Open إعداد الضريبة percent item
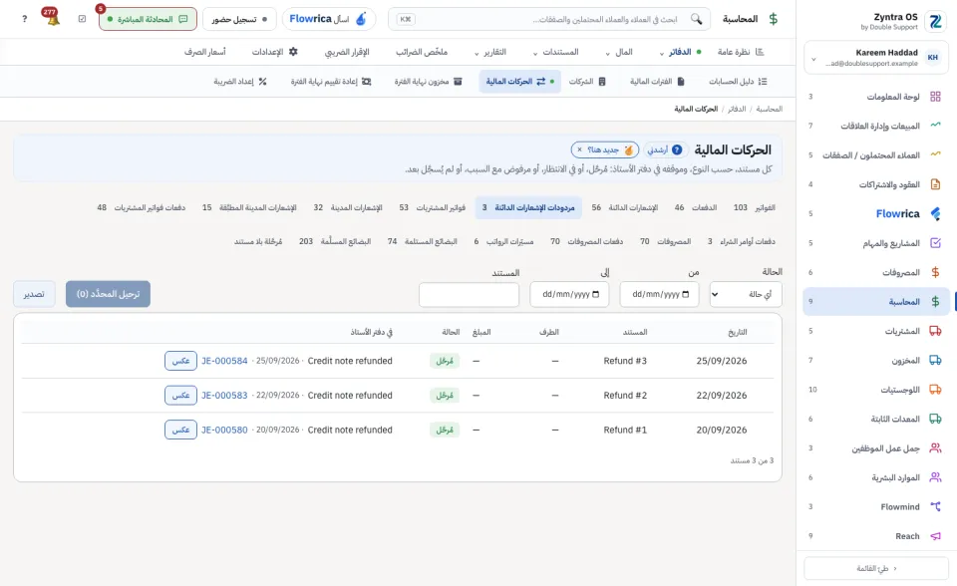 pyautogui.click(x=240, y=81)
